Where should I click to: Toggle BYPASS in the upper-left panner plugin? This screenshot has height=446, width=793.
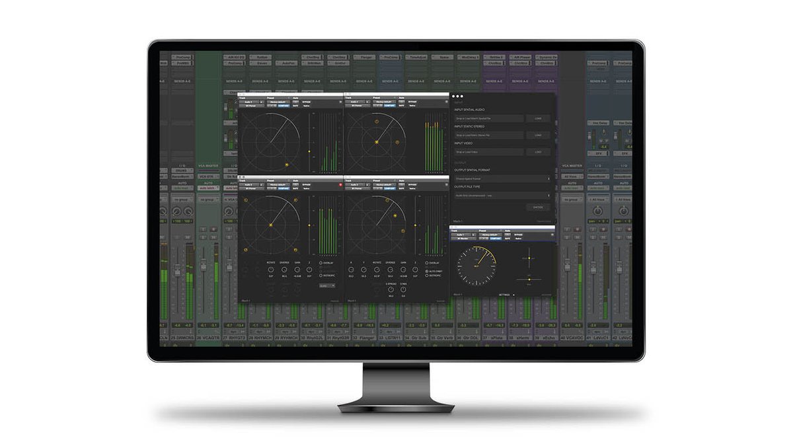tap(305, 102)
